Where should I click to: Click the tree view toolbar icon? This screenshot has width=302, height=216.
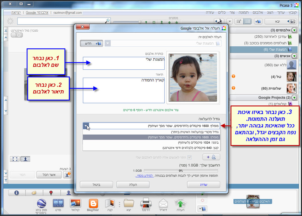click(x=239, y=21)
